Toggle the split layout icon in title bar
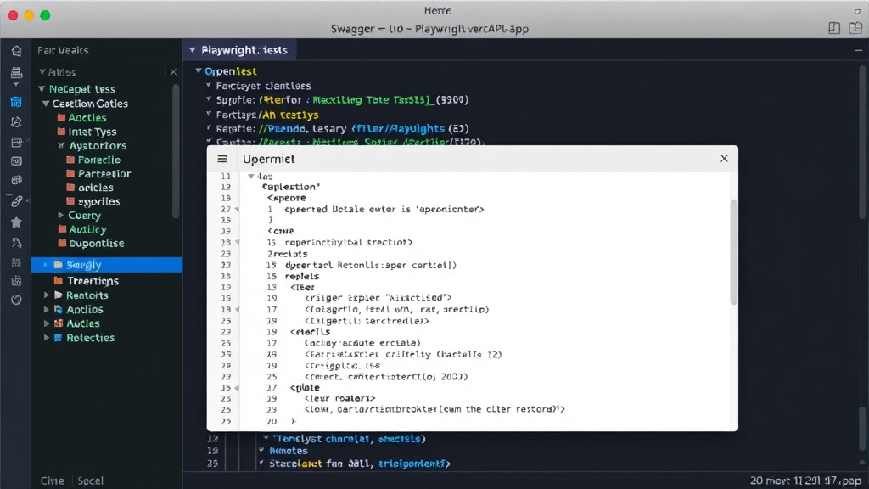 tap(834, 28)
